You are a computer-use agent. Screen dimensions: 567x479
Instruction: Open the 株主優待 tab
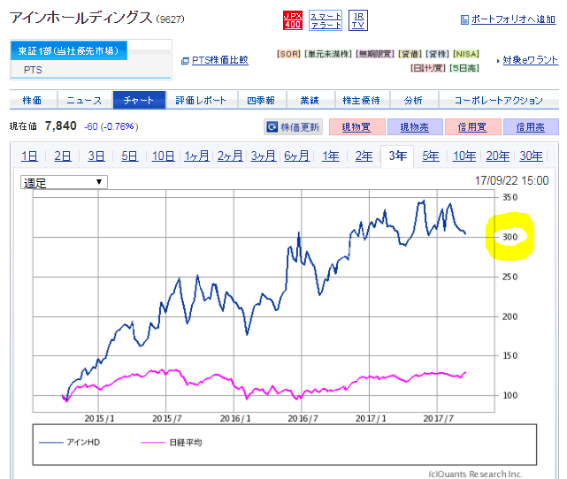pyautogui.click(x=362, y=100)
